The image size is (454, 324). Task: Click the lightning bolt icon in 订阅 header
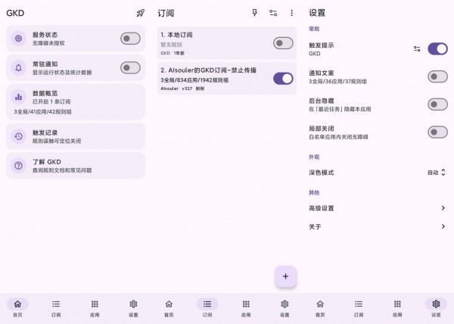tap(255, 13)
